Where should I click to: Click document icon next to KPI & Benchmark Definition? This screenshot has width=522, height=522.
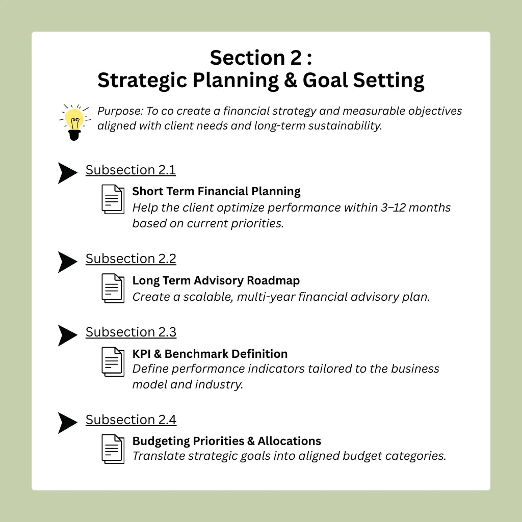[113, 362]
